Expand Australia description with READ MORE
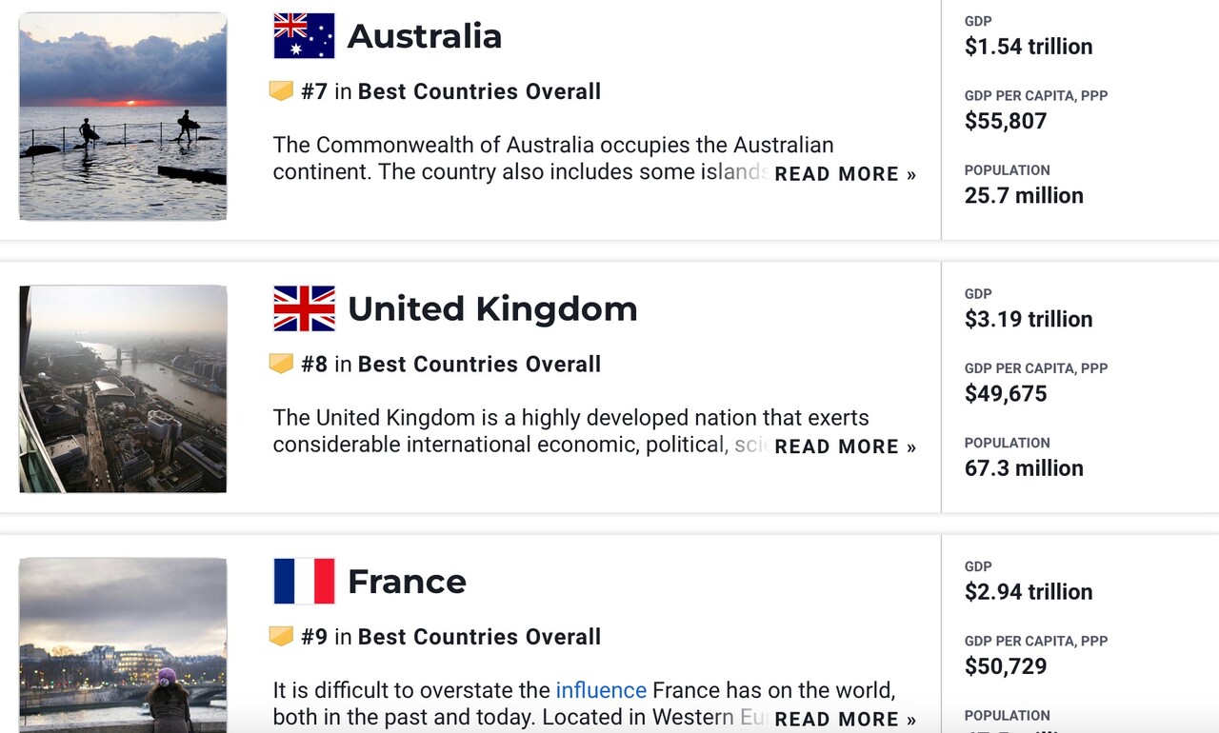The height and width of the screenshot is (733, 1219). click(x=845, y=174)
